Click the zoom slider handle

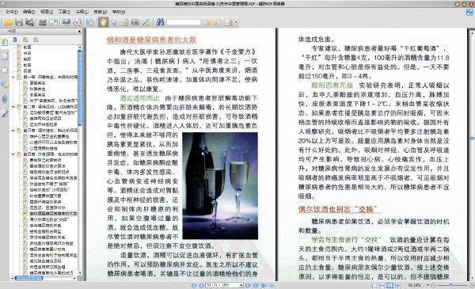tap(450, 285)
